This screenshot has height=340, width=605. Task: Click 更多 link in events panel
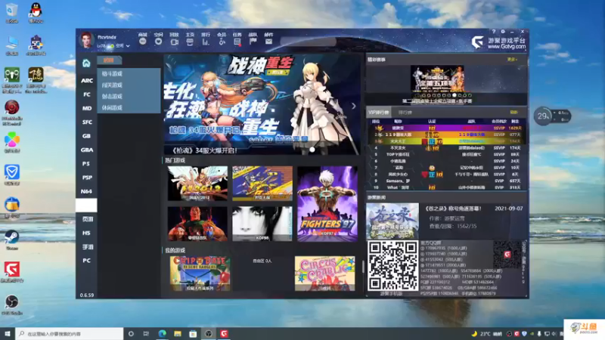[513, 60]
